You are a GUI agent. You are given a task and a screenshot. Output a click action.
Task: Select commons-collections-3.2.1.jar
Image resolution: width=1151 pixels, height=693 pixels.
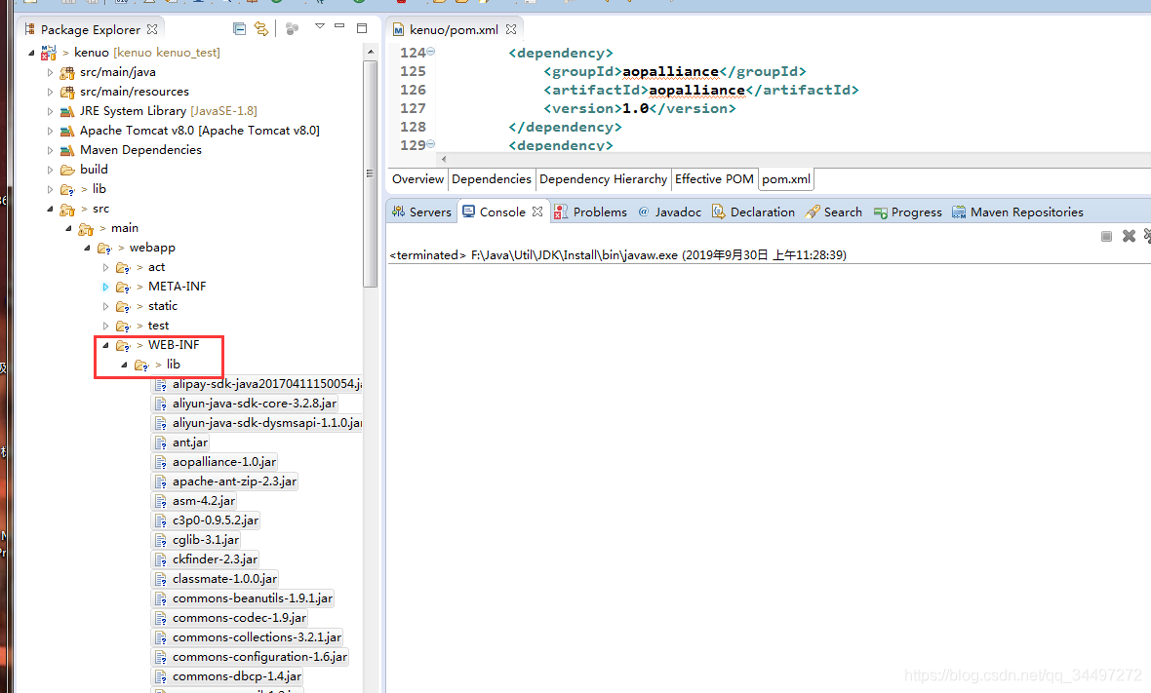pyautogui.click(x=248, y=637)
